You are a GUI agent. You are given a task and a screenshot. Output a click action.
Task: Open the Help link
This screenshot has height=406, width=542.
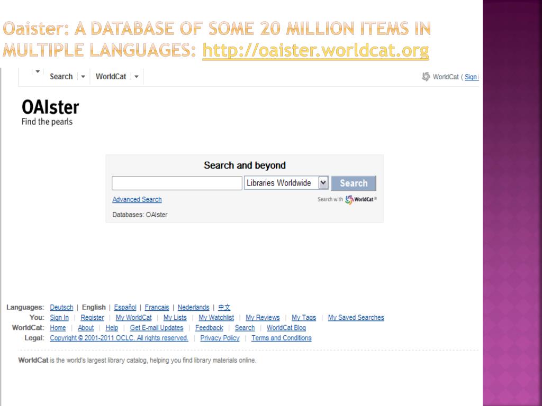point(112,328)
